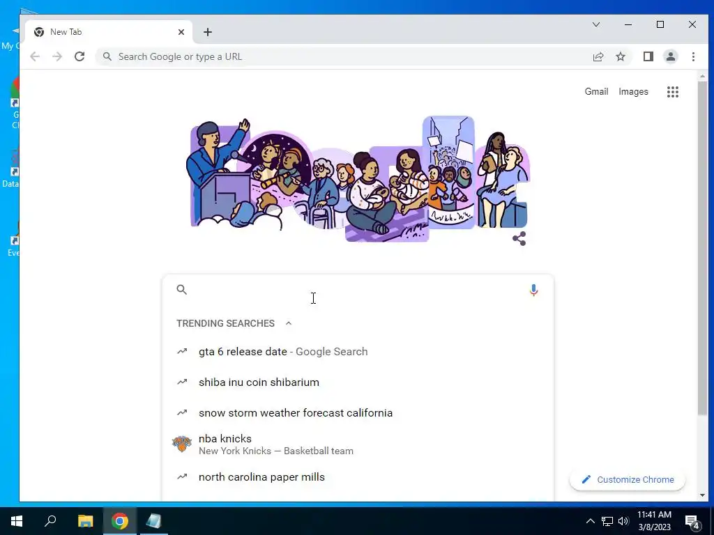The image size is (714, 535).
Task: Open the Chrome profile avatar
Action: (670, 56)
